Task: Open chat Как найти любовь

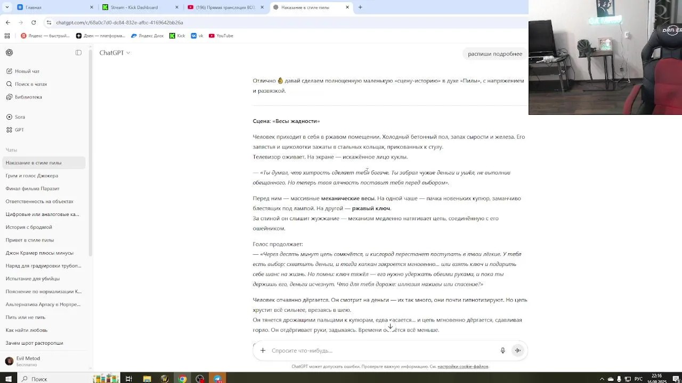Action: [27, 330]
